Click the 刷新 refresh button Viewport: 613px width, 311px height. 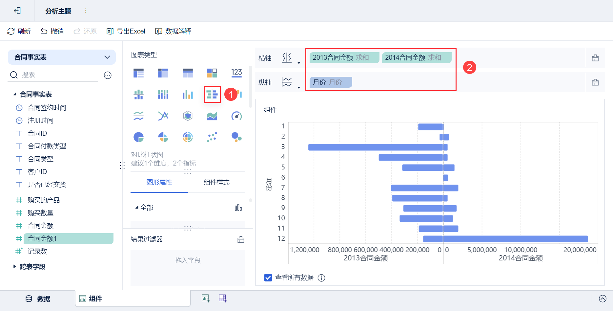tap(19, 31)
